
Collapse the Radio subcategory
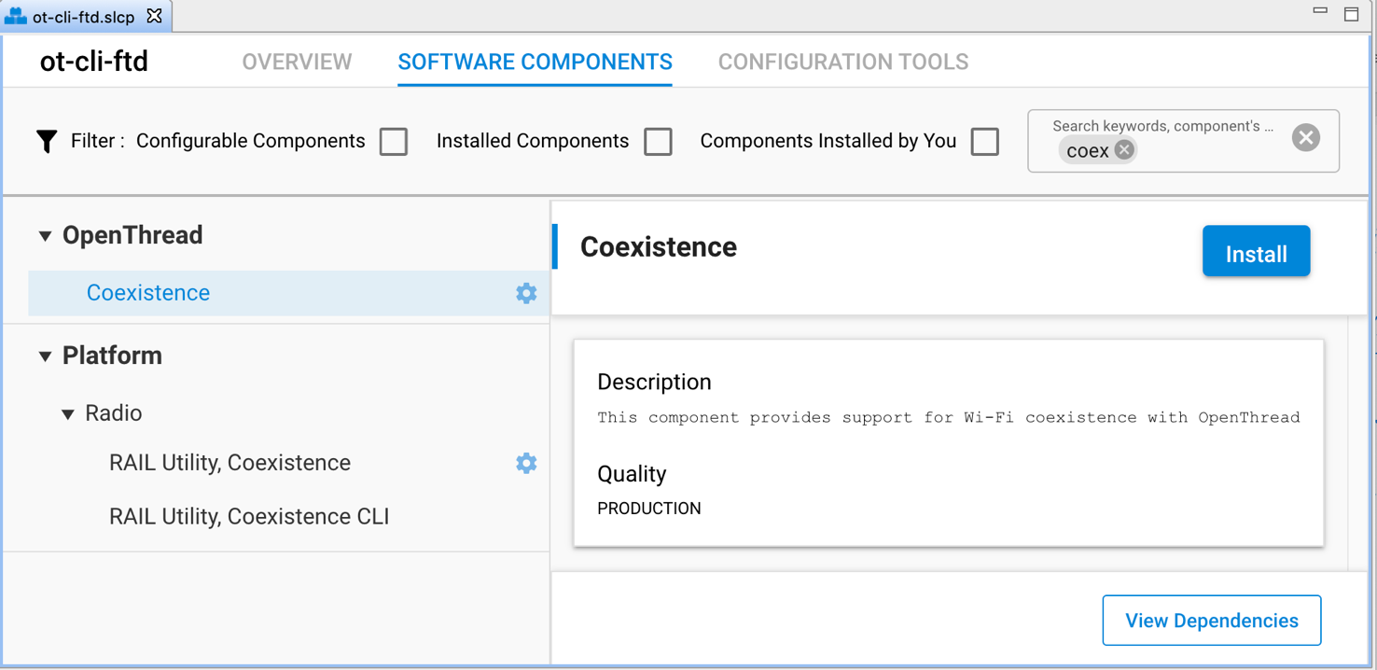[68, 414]
